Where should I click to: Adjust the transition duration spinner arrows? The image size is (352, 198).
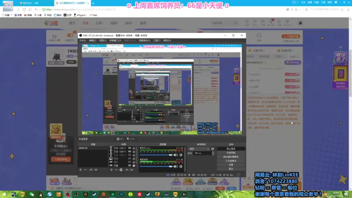click(213, 153)
